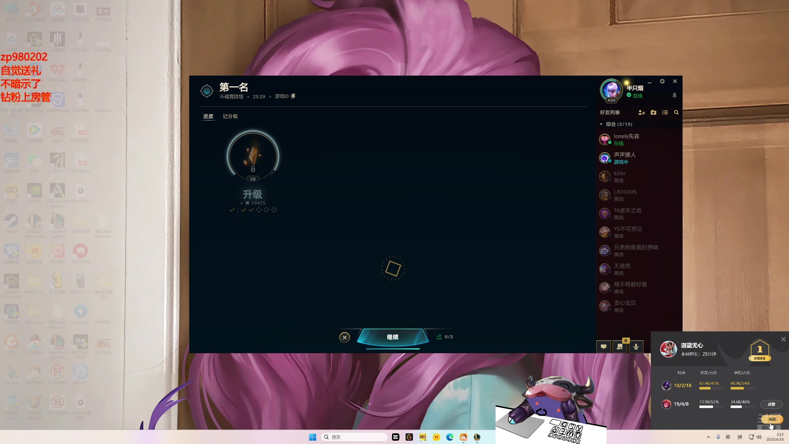Screen dimensions: 789x444
Task: Click the taskbar 搜索 search box
Action: [x=354, y=437]
